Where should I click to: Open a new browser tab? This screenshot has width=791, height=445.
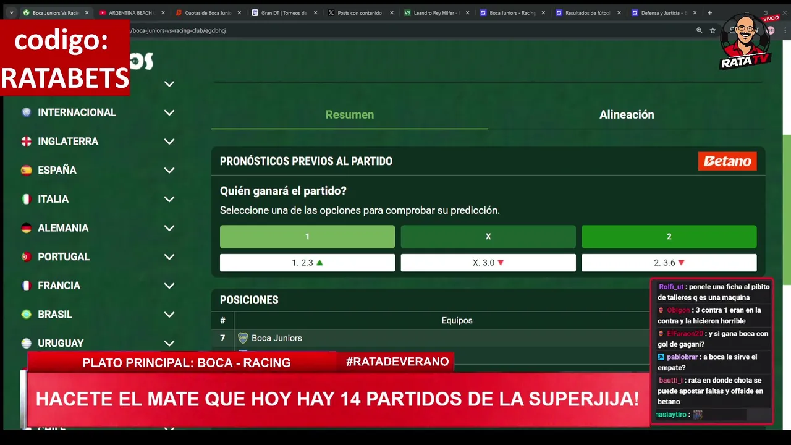pyautogui.click(x=709, y=12)
